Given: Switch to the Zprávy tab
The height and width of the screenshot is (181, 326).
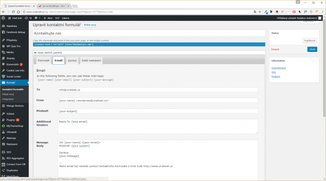Looking at the screenshot, I should click(x=72, y=60).
